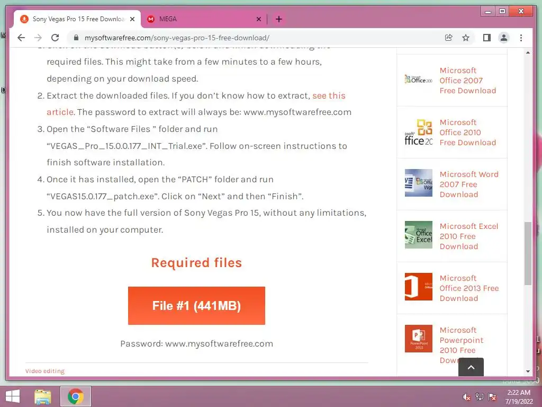The width and height of the screenshot is (542, 407).
Task: Open the Action Center flag icon
Action: pyautogui.click(x=492, y=397)
